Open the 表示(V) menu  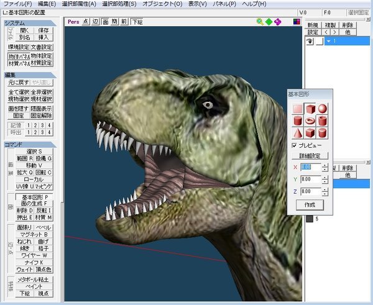tap(198, 4)
